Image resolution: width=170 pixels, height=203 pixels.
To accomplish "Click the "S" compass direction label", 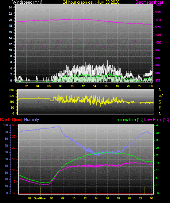I will (160, 102).
